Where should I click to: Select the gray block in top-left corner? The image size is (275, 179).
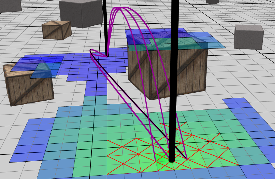click(10, 6)
